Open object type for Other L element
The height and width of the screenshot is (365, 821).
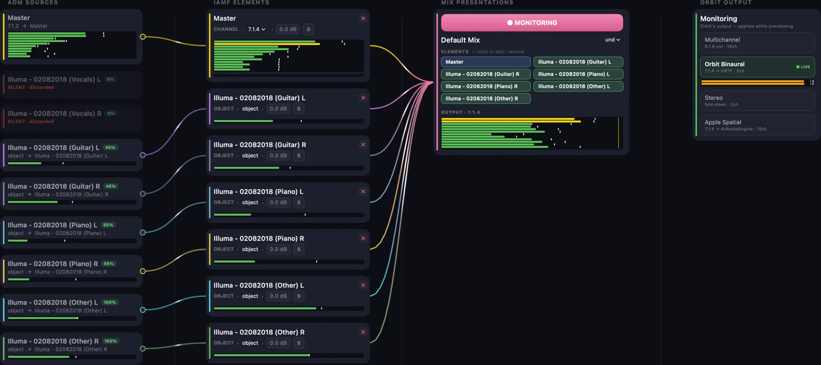pos(250,296)
